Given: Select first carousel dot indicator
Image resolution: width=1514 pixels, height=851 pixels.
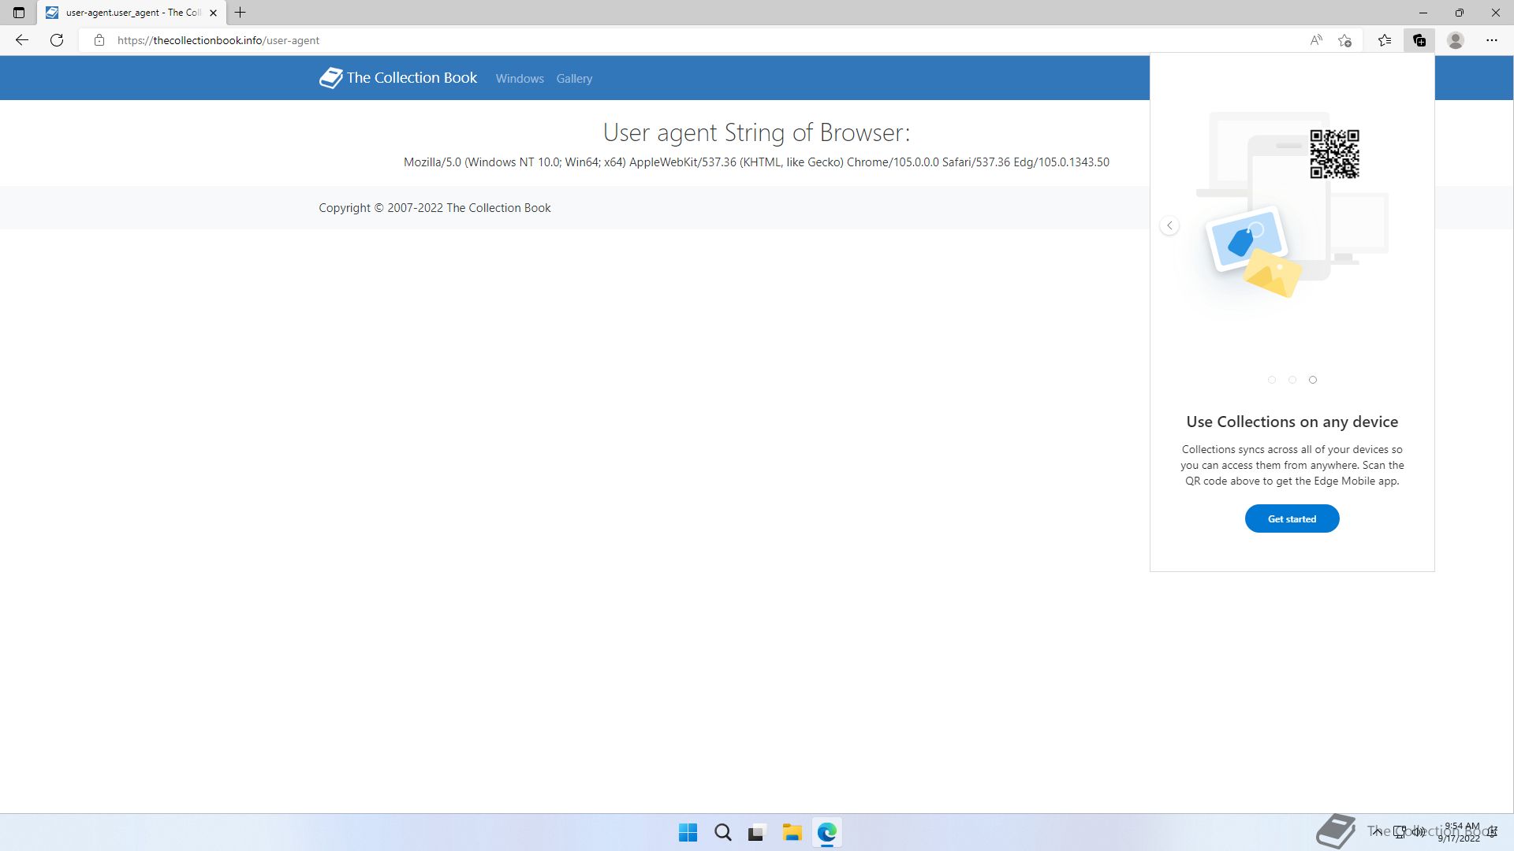Looking at the screenshot, I should (x=1272, y=380).
